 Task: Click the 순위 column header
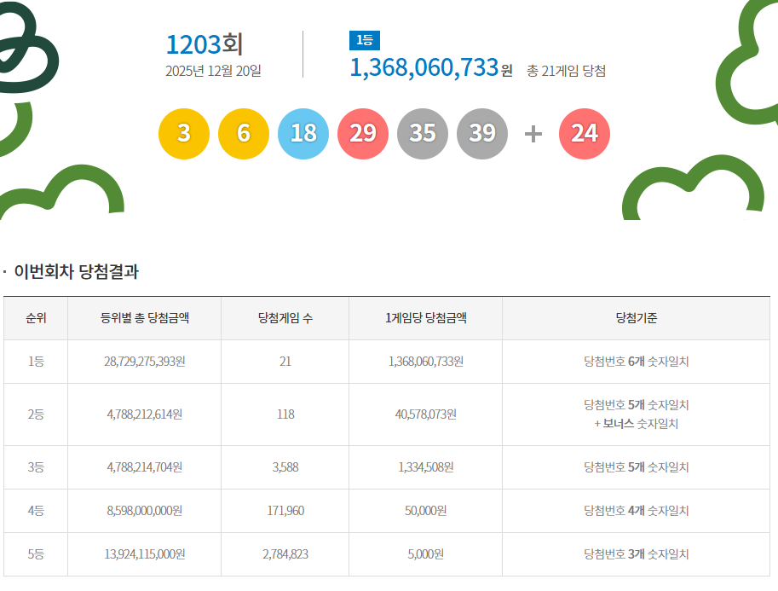(x=36, y=318)
